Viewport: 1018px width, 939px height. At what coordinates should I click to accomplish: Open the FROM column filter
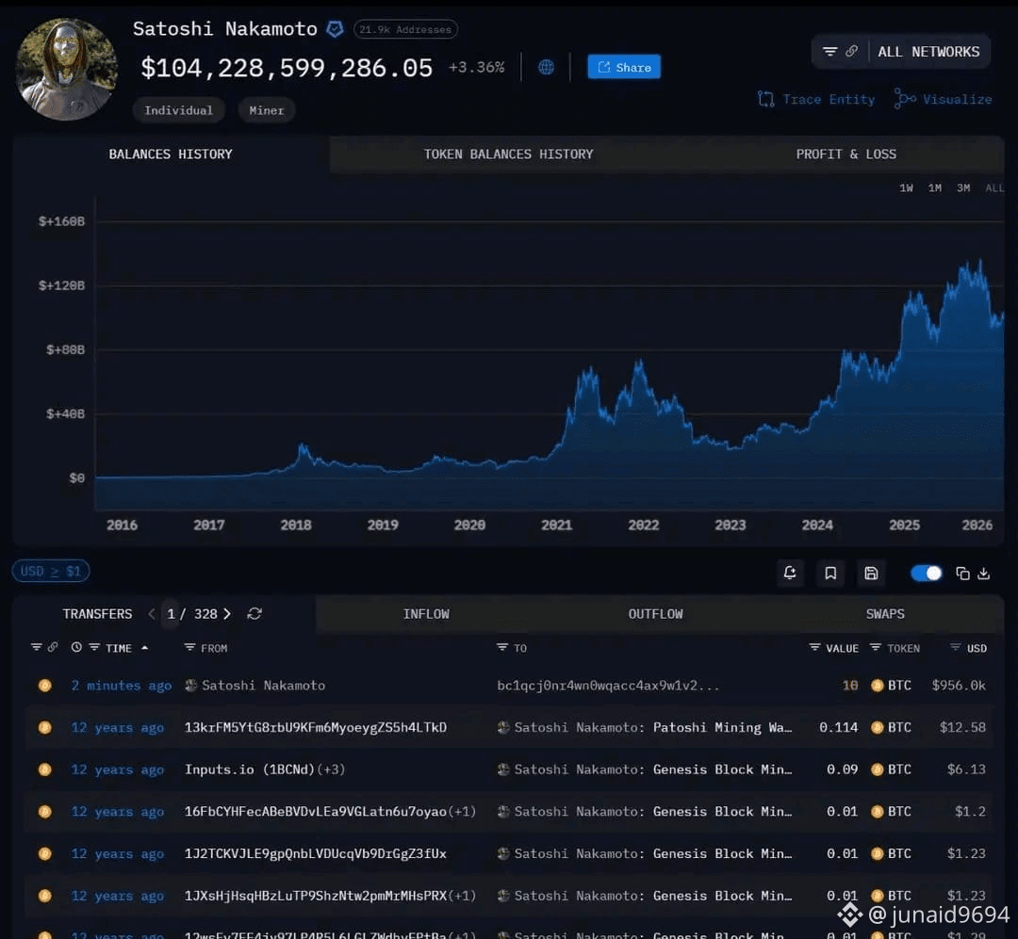(x=189, y=647)
